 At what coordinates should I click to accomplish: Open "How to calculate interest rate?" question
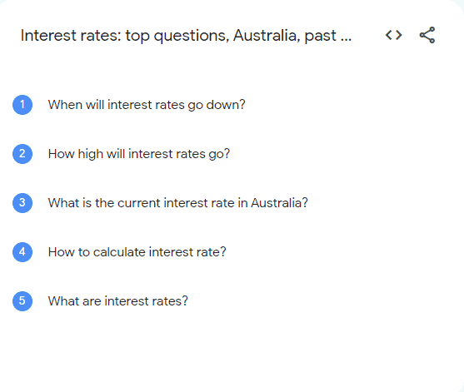coord(137,252)
